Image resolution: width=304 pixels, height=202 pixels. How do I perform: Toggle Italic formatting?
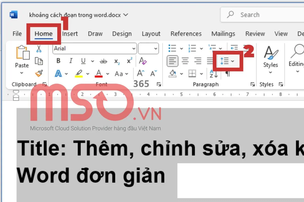(x=71, y=61)
